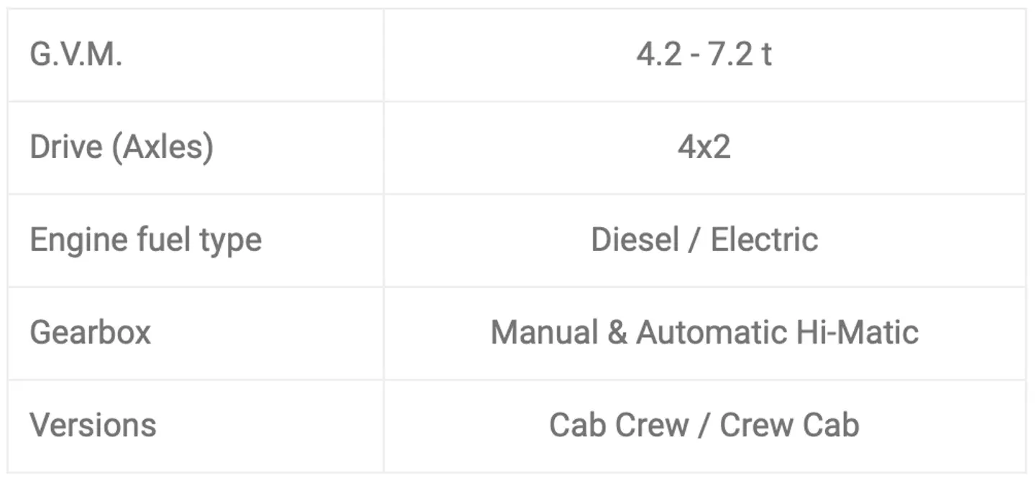This screenshot has height=478, width=1035.
Task: Click the slash between Diesel and Electric
Action: coord(694,240)
